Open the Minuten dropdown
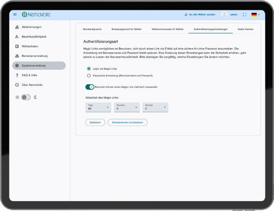The image size is (274, 211). pos(155,107)
